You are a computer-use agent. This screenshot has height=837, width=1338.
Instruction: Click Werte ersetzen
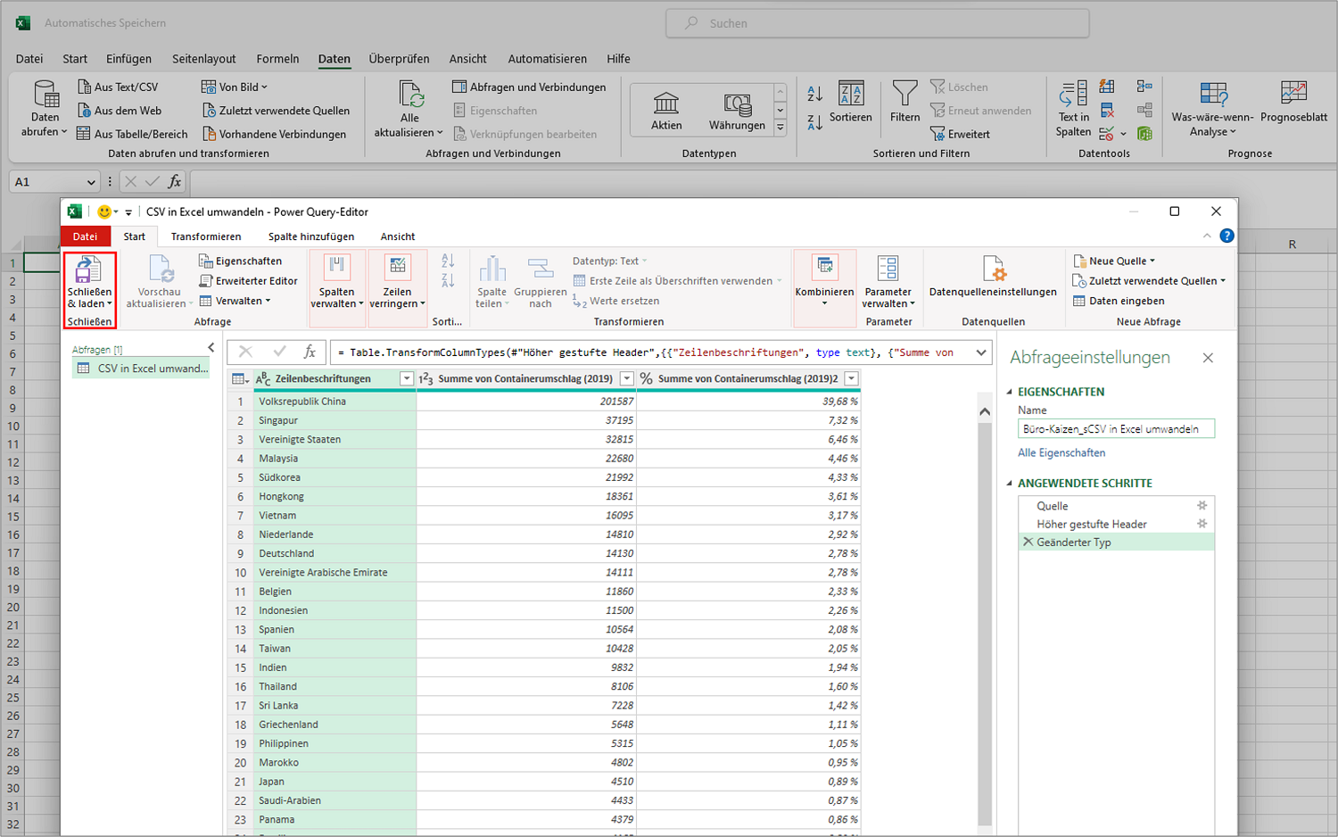(x=616, y=301)
